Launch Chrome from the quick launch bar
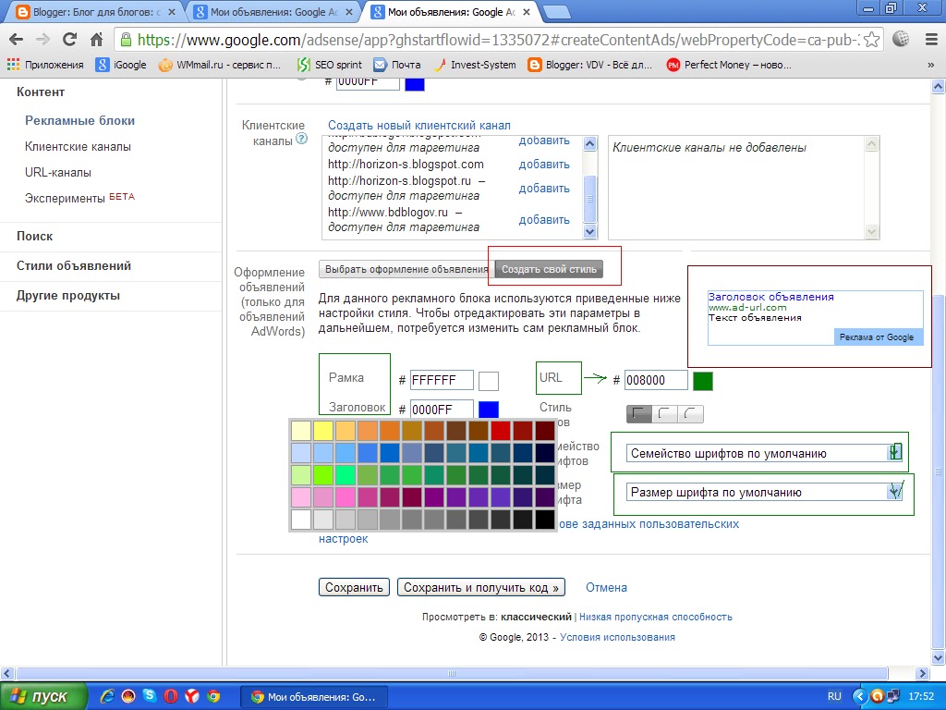 [213, 696]
